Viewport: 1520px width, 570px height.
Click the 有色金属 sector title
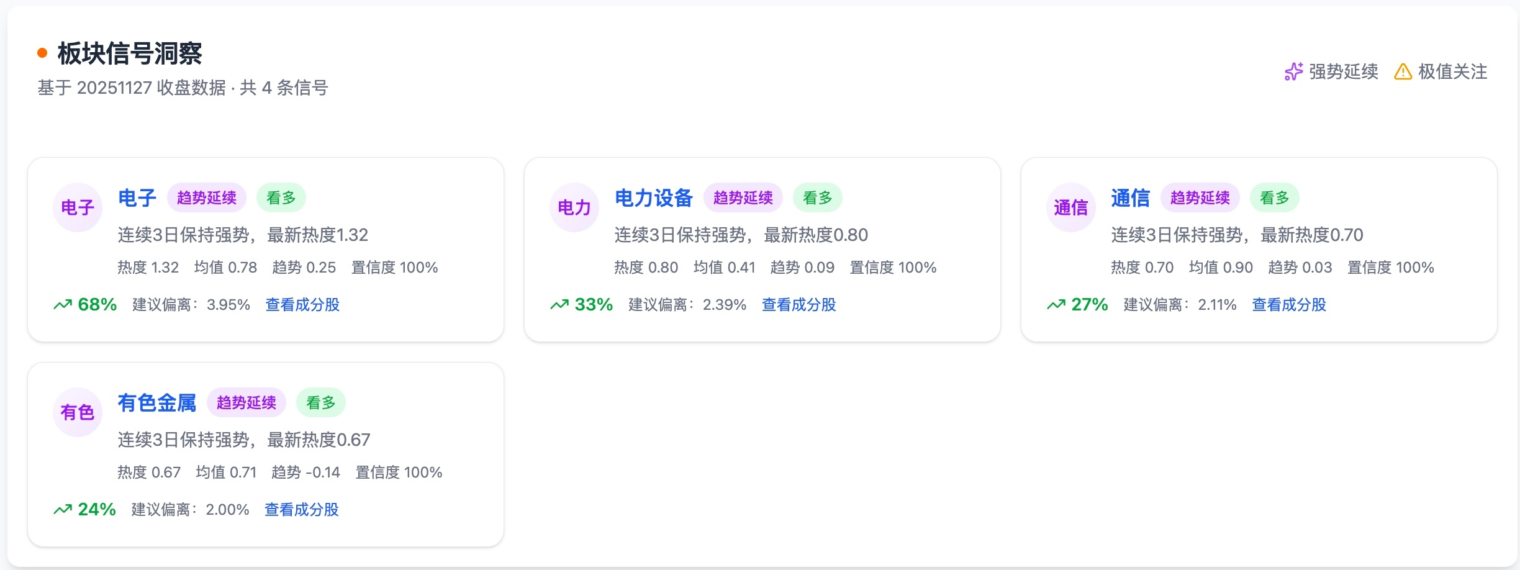[157, 403]
